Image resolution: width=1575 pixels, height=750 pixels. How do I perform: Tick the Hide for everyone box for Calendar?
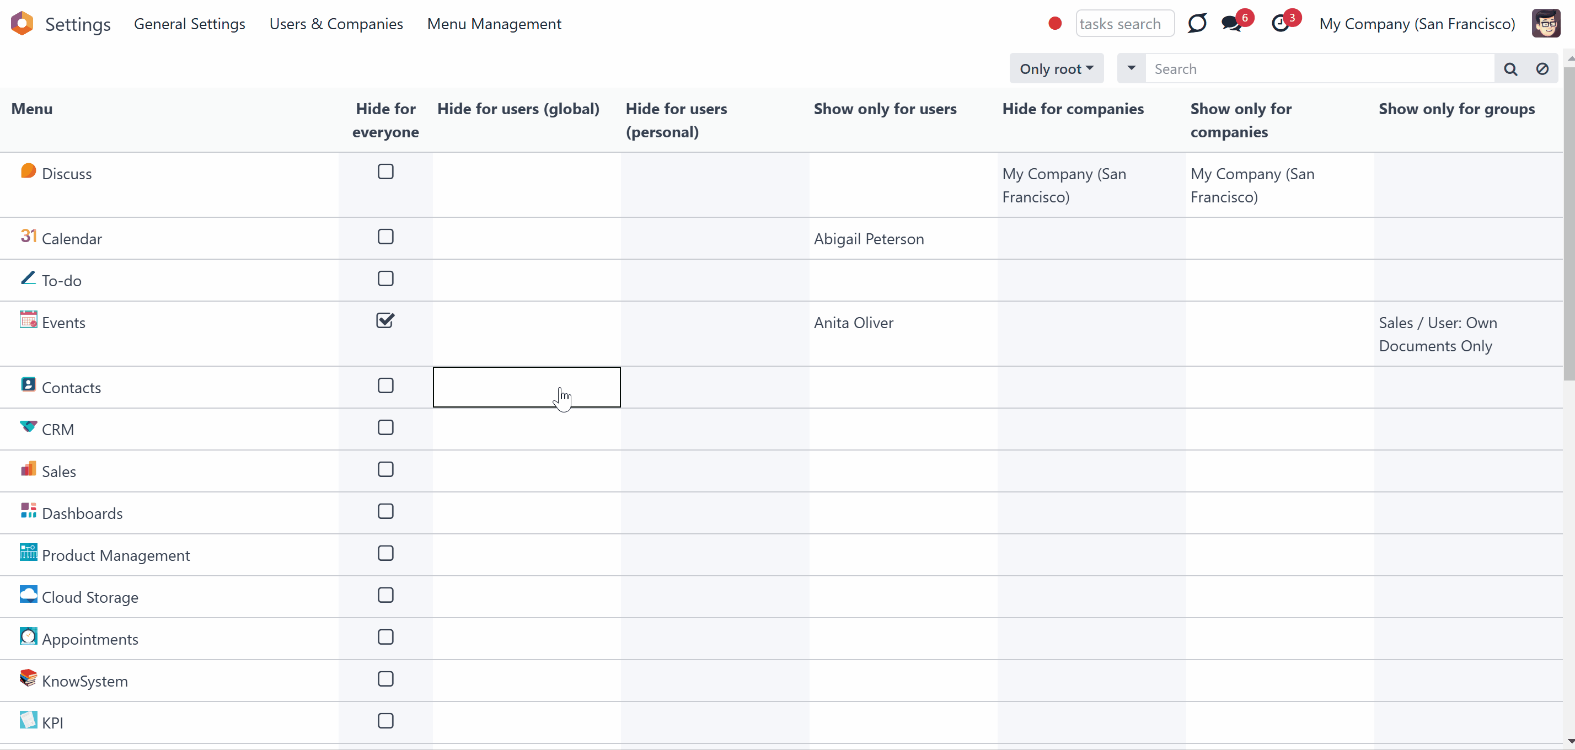[x=385, y=237]
